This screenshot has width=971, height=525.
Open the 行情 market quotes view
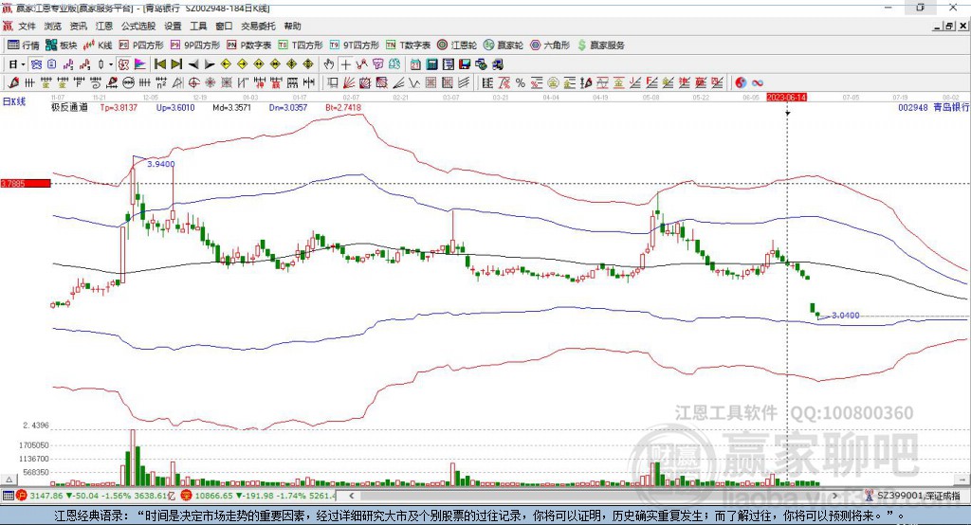pyautogui.click(x=24, y=45)
